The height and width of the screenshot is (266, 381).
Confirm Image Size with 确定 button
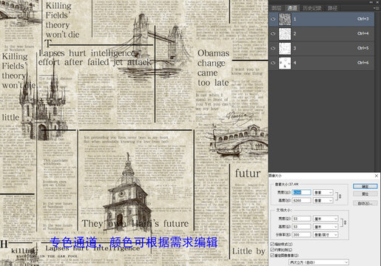(x=365, y=186)
